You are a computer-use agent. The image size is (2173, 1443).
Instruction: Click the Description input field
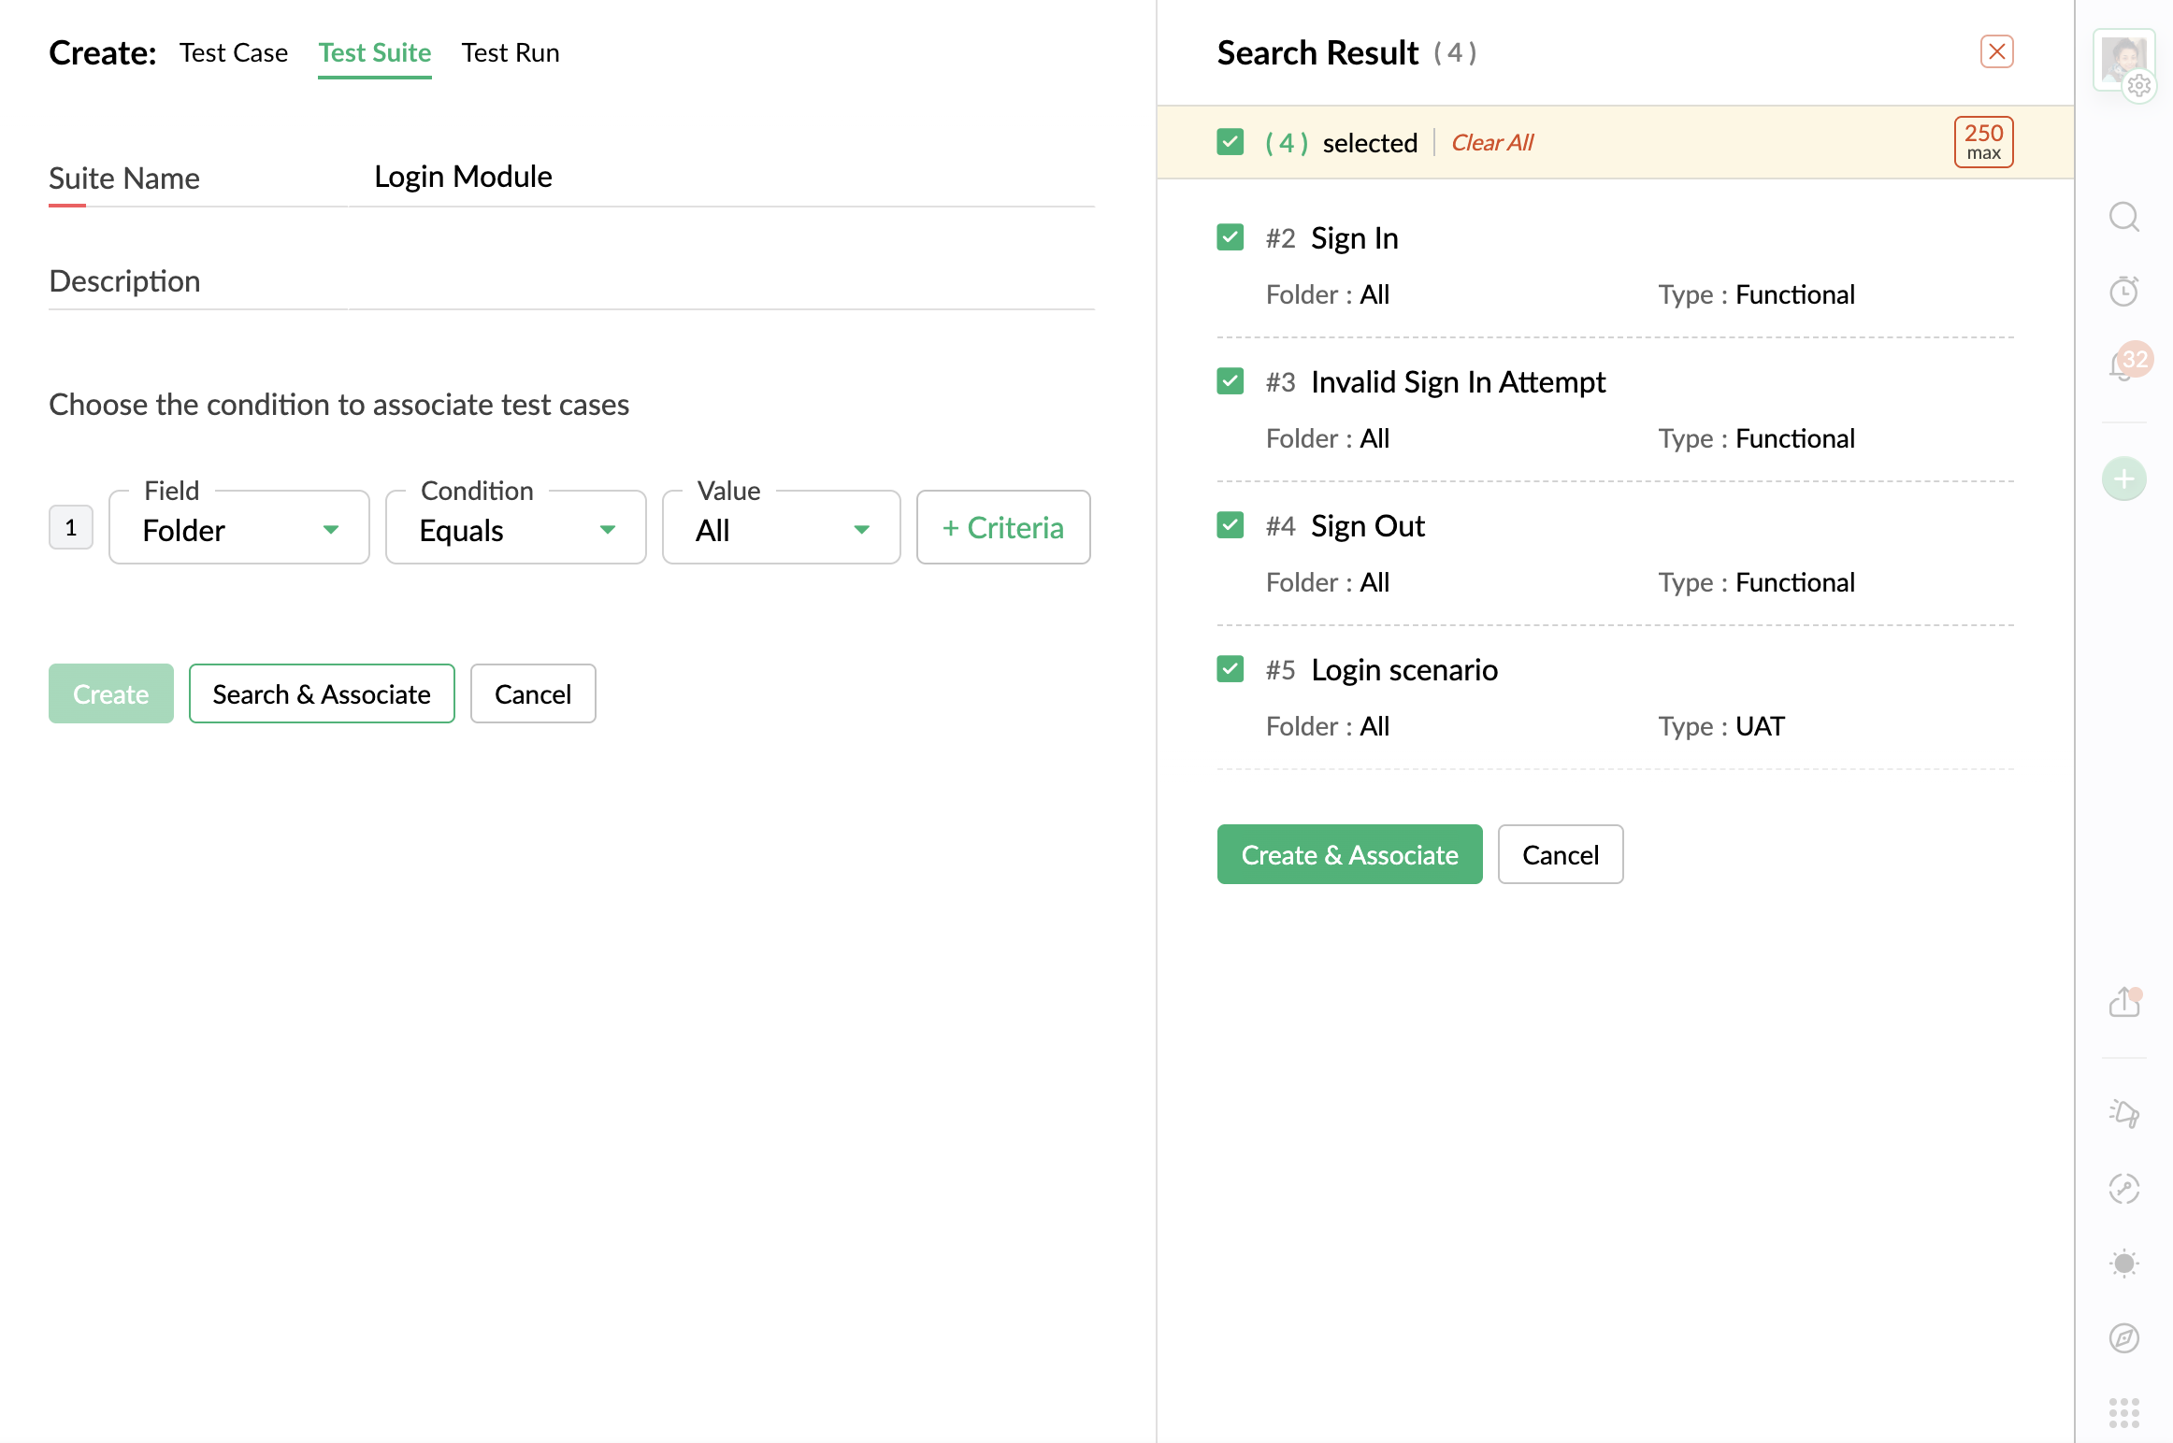(x=720, y=281)
